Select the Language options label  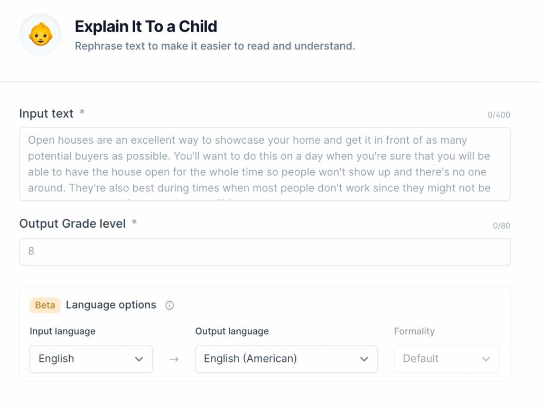click(110, 305)
